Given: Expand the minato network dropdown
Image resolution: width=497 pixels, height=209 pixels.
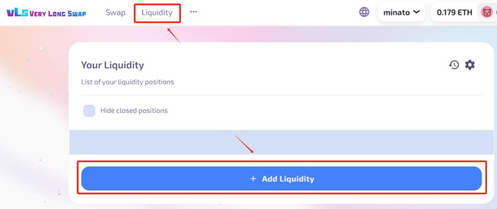Looking at the screenshot, I should [401, 13].
